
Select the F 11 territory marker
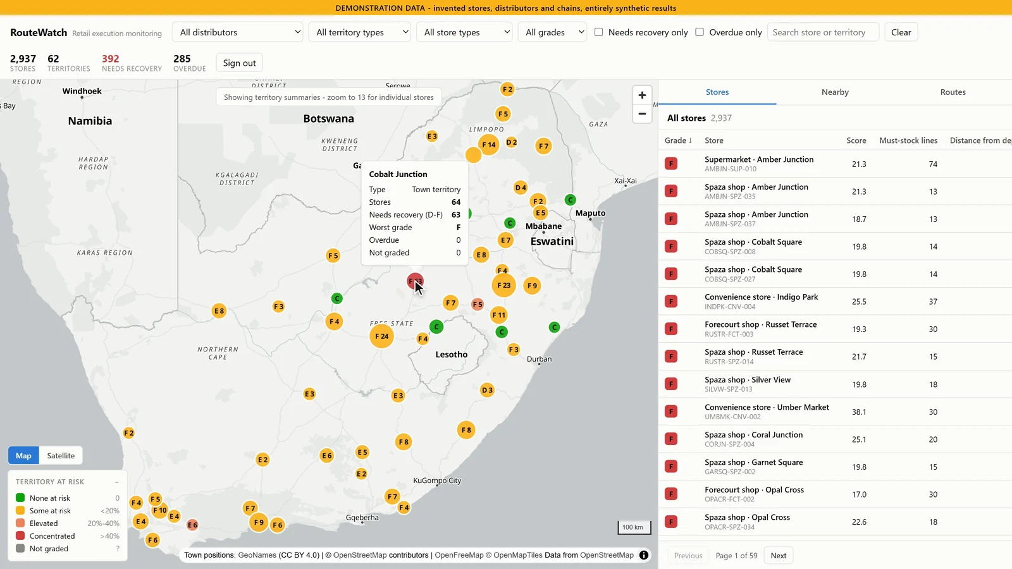tap(499, 315)
